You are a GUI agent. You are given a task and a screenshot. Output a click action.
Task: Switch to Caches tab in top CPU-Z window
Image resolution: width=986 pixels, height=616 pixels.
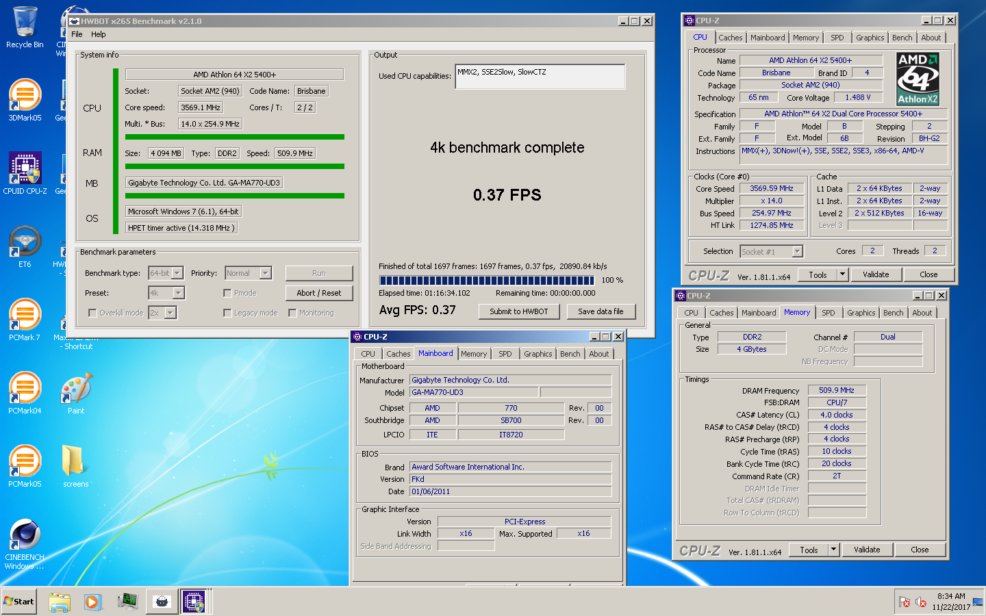point(731,38)
